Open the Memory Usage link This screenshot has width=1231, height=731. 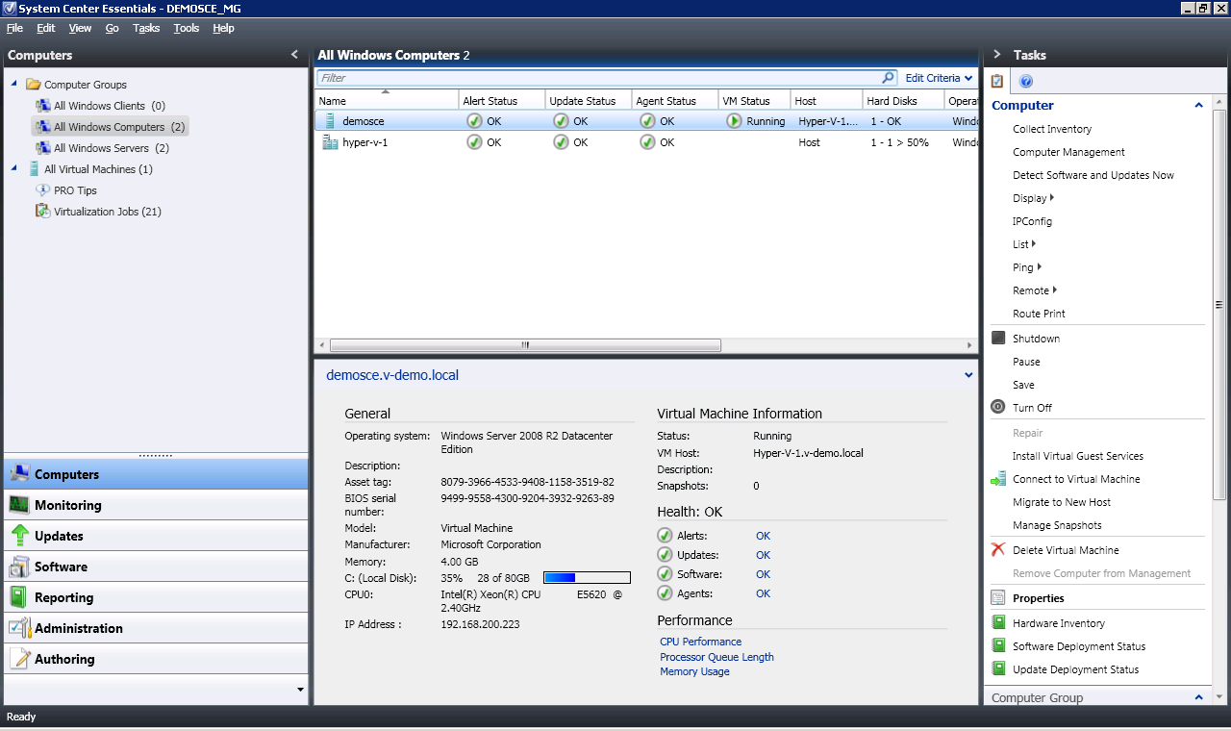pyautogui.click(x=694, y=671)
